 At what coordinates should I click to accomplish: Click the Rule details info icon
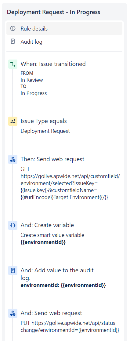coord(13,28)
